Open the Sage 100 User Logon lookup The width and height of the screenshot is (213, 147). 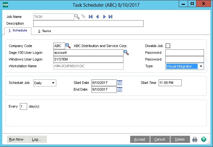126,53
